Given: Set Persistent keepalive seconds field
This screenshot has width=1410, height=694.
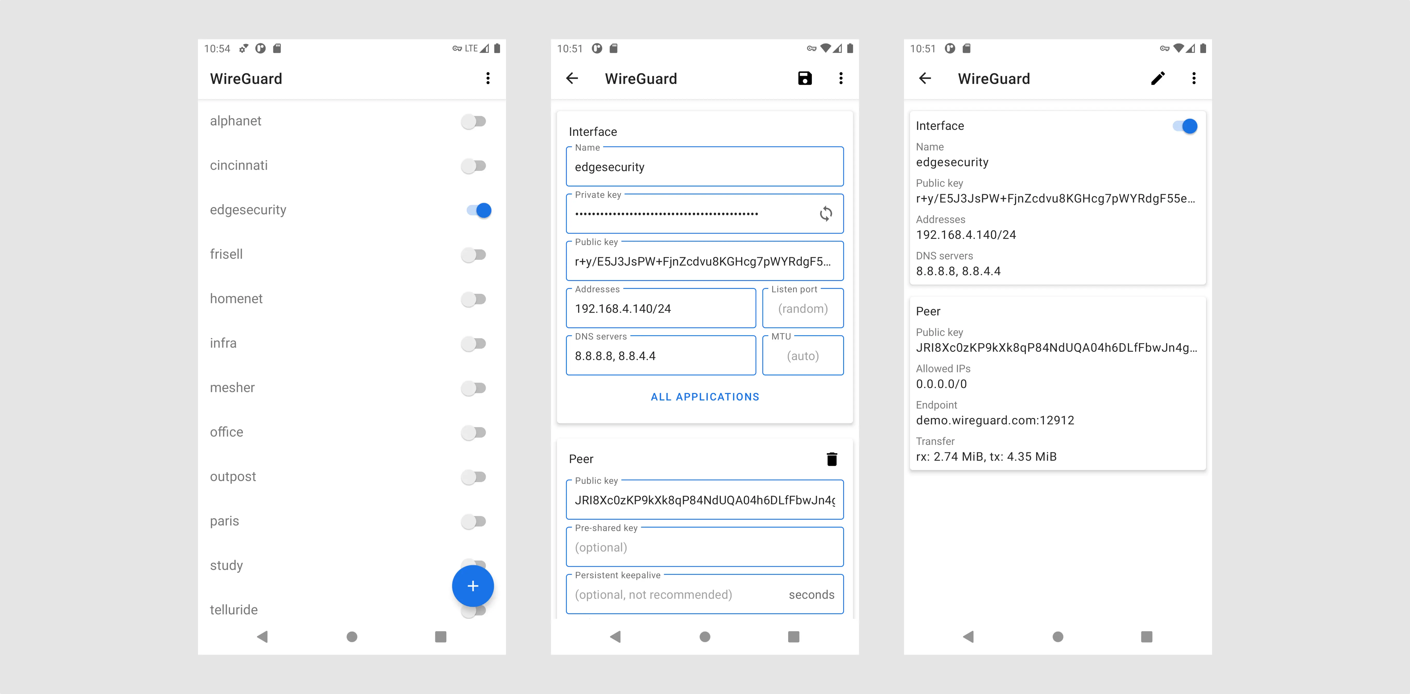Looking at the screenshot, I should point(704,594).
